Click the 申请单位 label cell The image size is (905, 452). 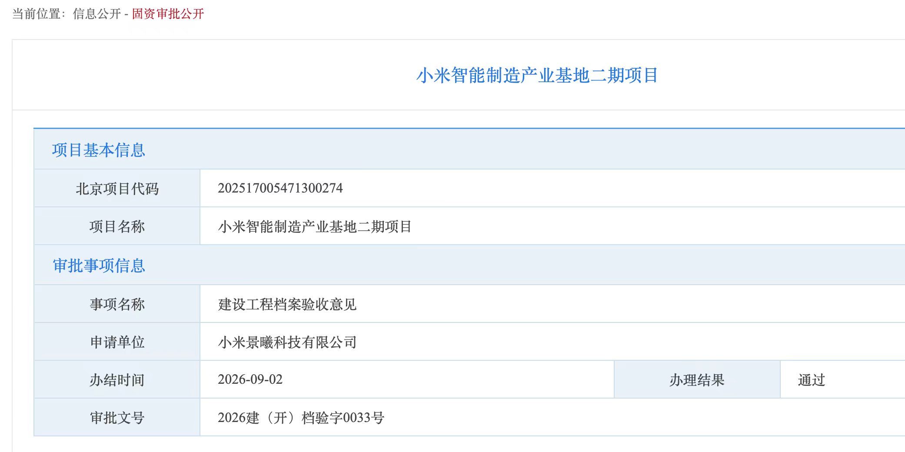pyautogui.click(x=117, y=342)
